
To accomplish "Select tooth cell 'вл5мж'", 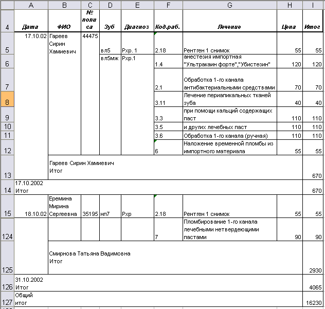I will (110, 104).
